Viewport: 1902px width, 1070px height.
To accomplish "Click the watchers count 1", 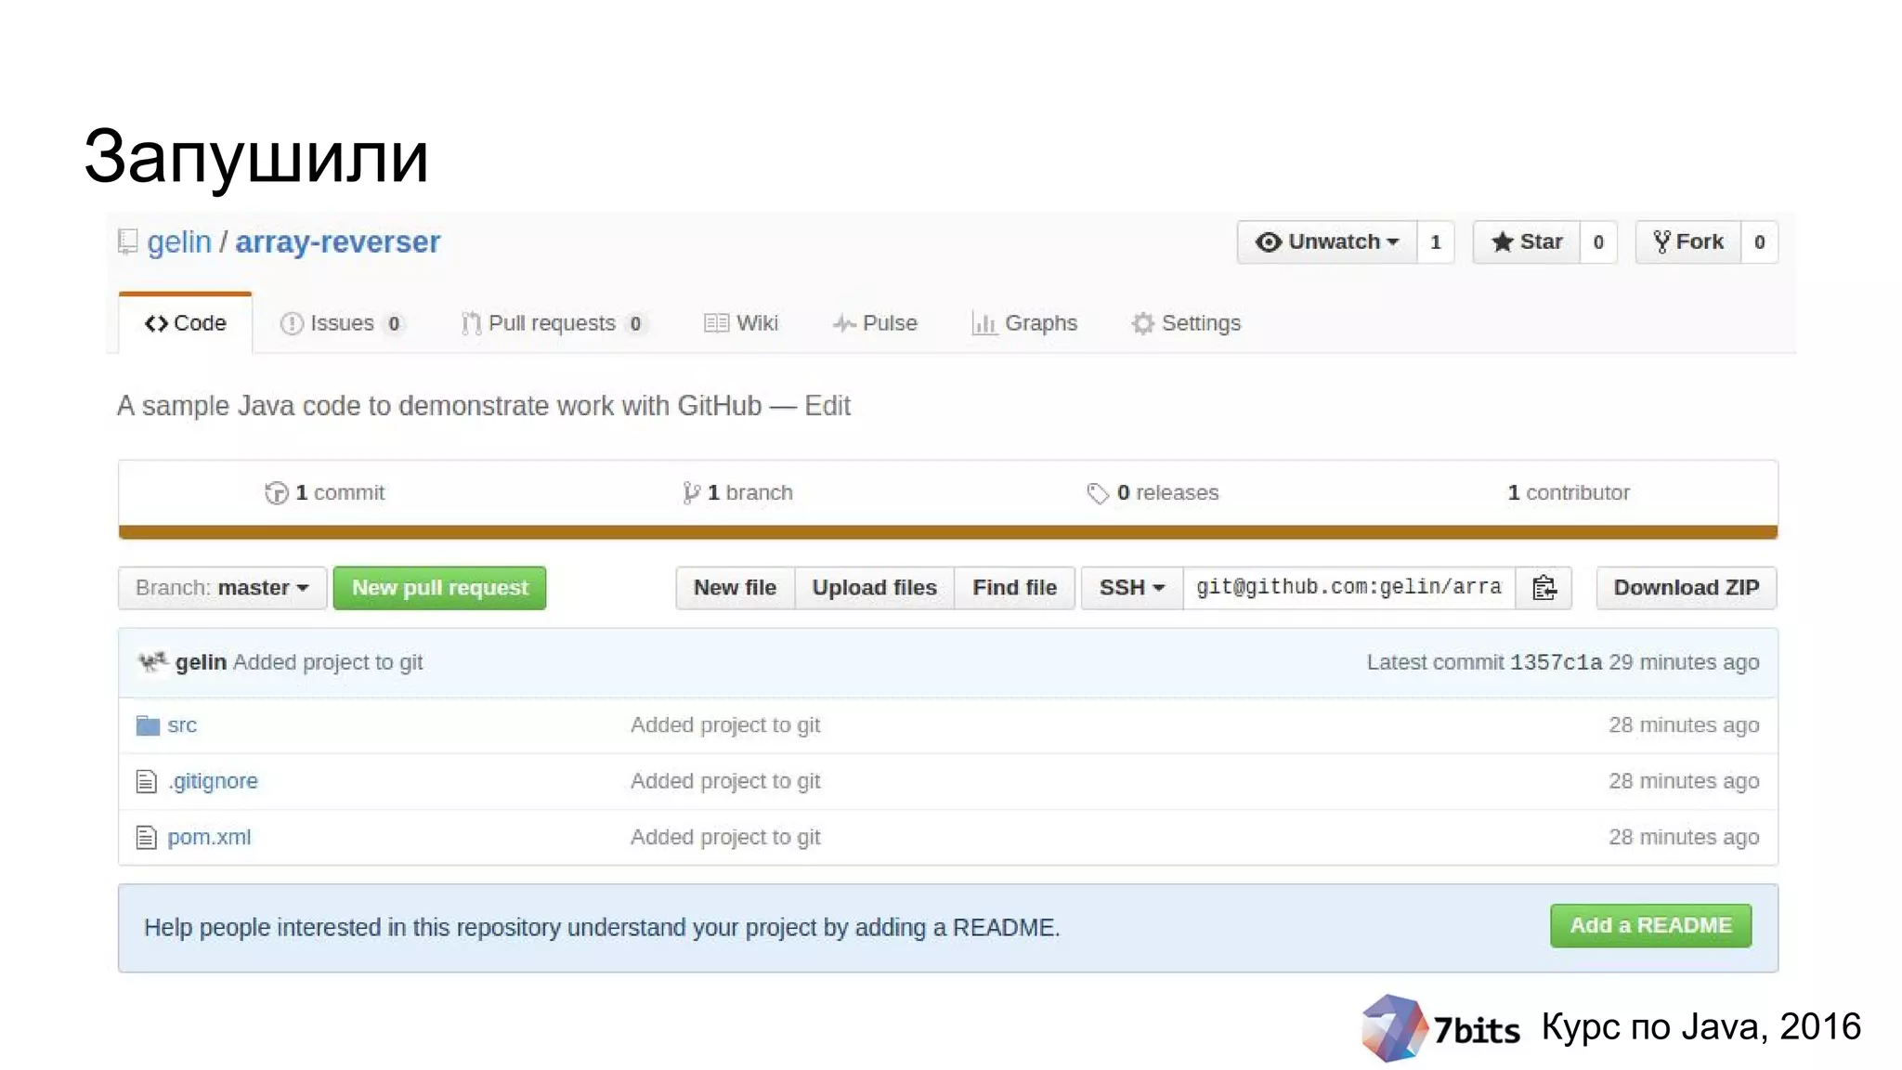I will (x=1436, y=242).
